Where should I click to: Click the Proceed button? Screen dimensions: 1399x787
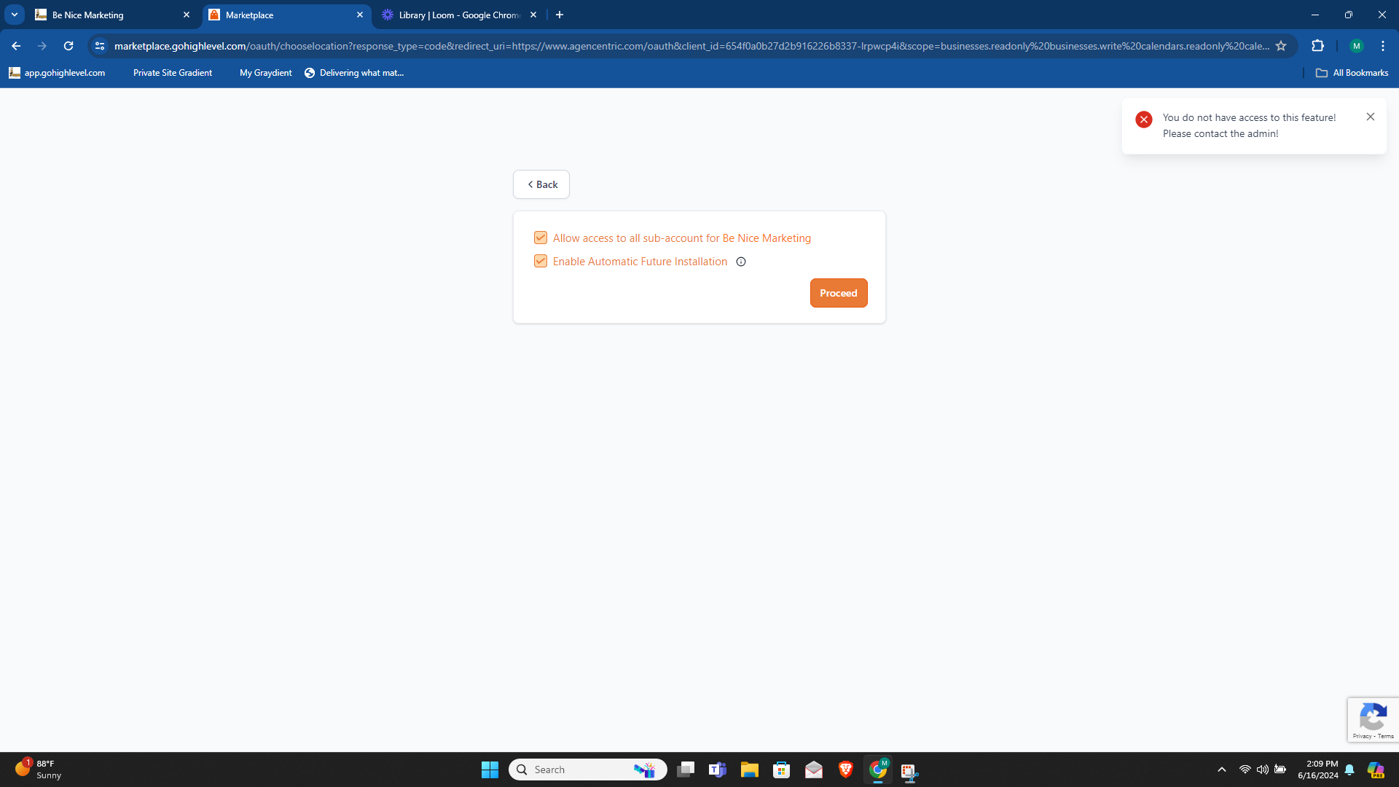839,292
